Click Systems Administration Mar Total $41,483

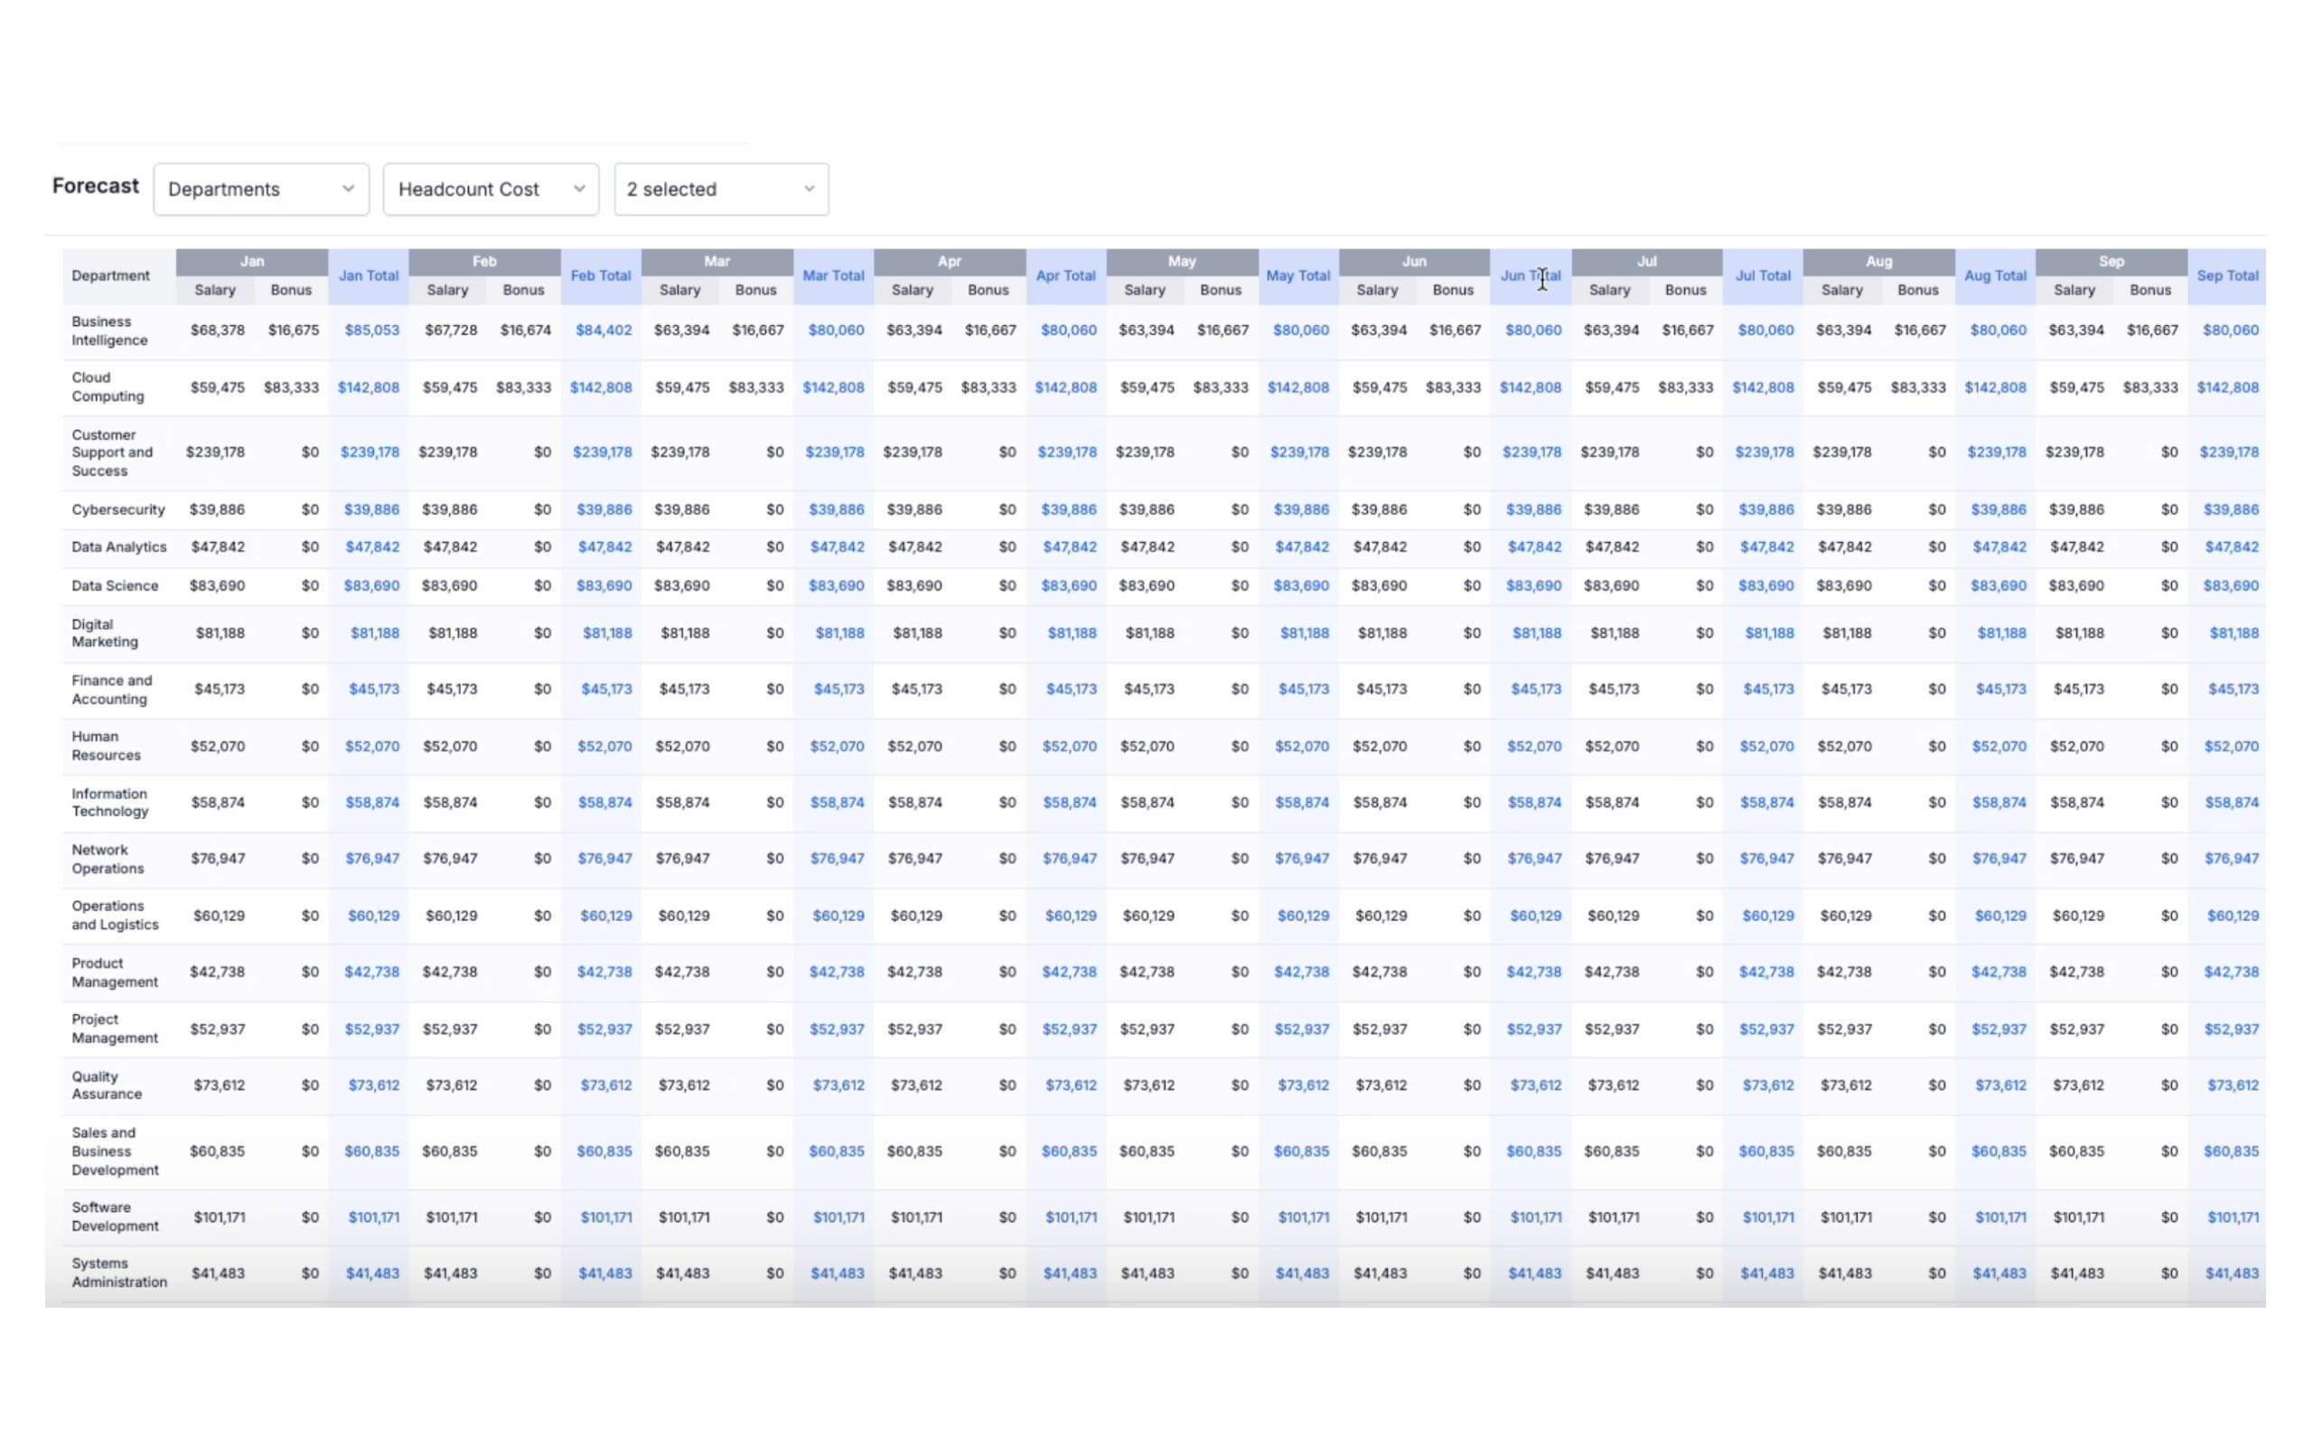click(x=838, y=1274)
